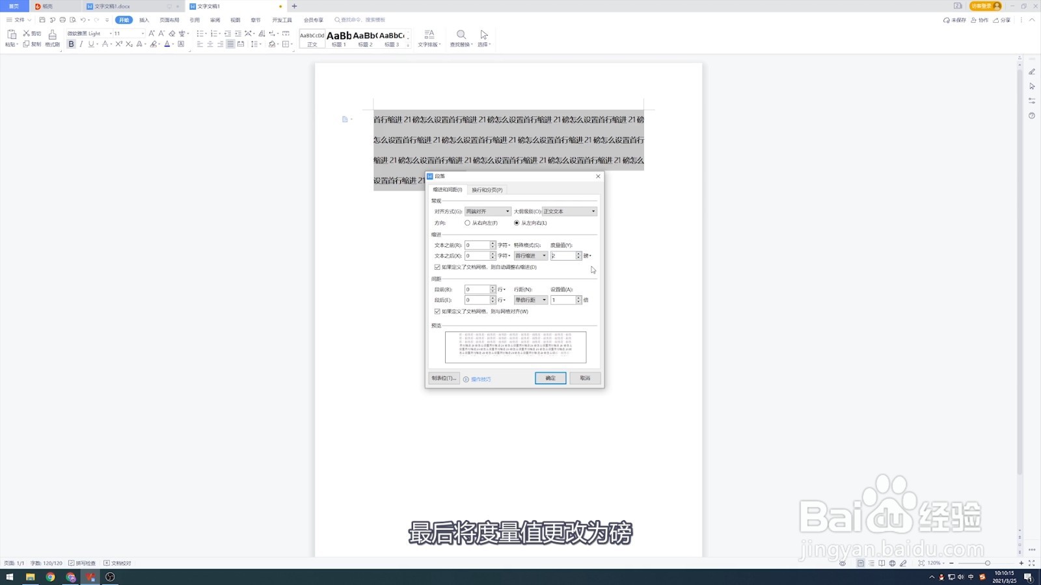1041x585 pixels.
Task: Increase font size with the larger A icon
Action: pyautogui.click(x=152, y=33)
